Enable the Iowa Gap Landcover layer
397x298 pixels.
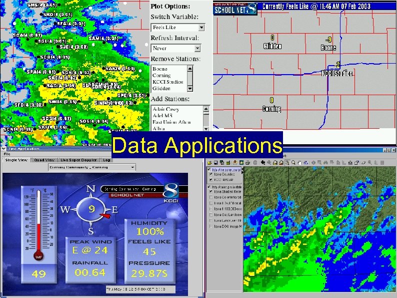tap(211, 214)
